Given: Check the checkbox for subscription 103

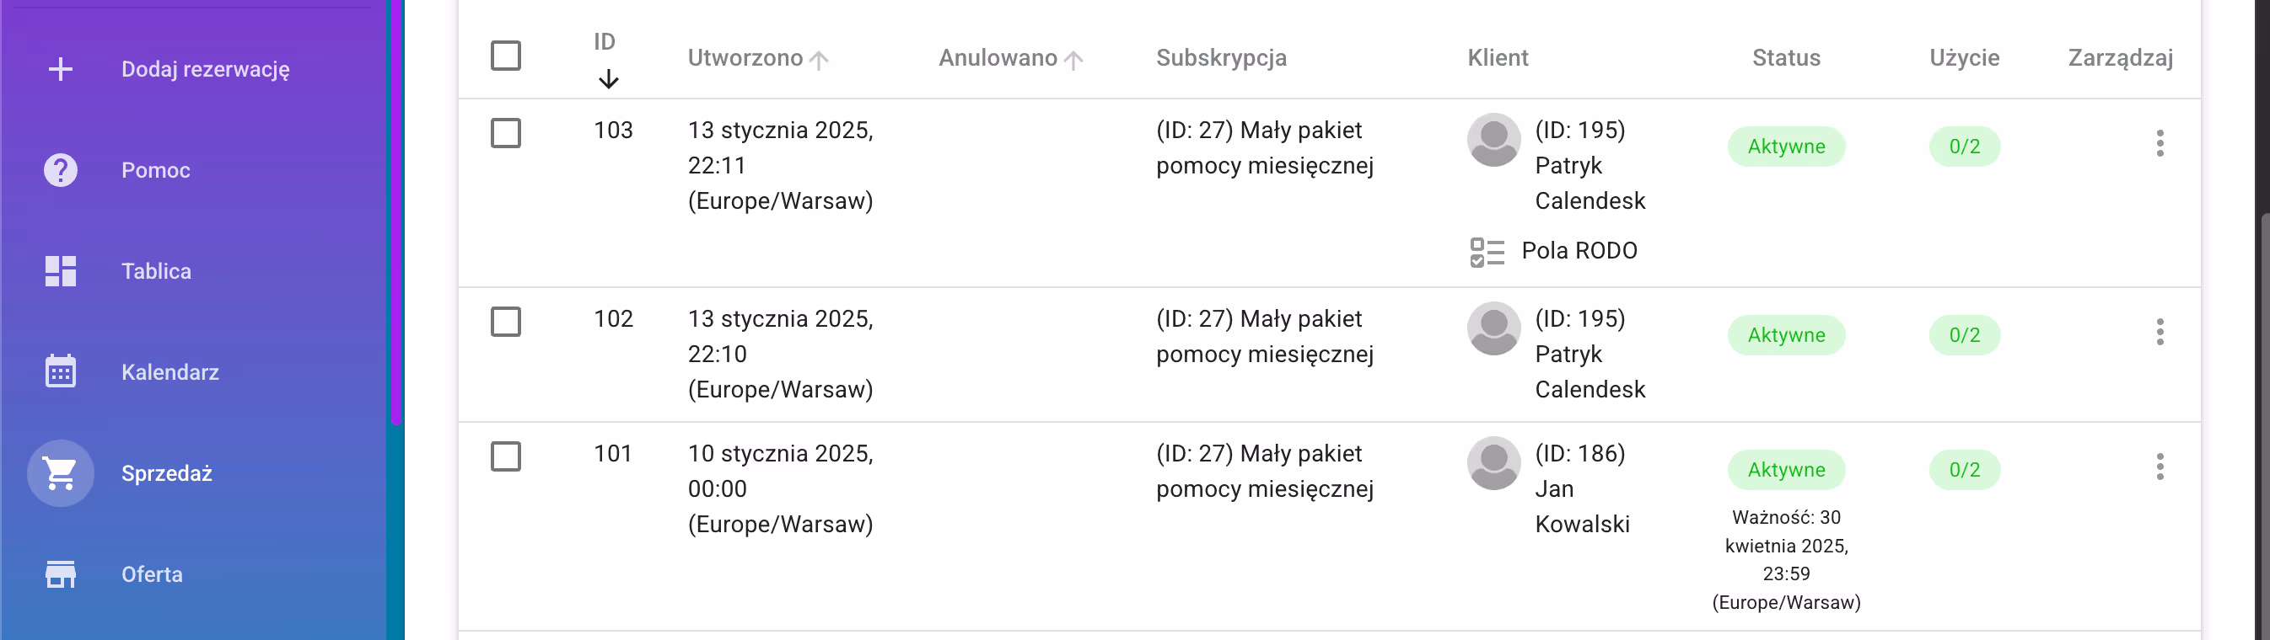Looking at the screenshot, I should pyautogui.click(x=506, y=134).
